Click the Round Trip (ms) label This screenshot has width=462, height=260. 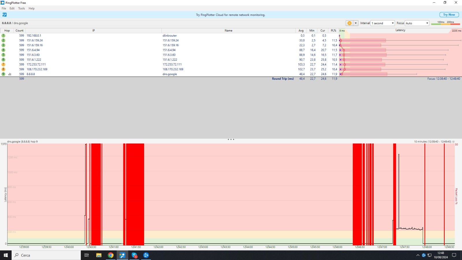(x=283, y=79)
